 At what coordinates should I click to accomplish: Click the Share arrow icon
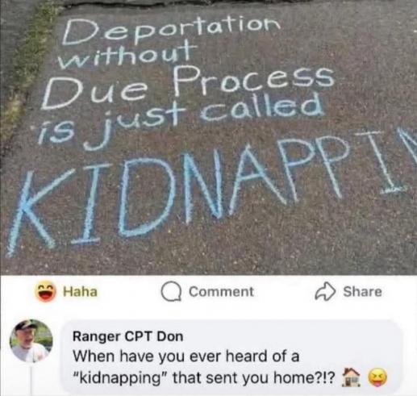tap(326, 291)
